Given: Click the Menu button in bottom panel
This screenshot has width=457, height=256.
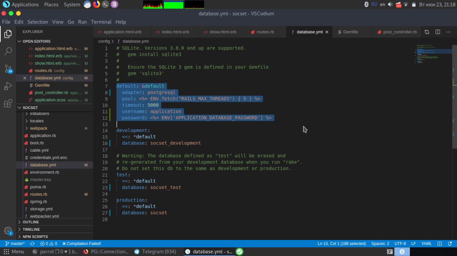Looking at the screenshot, I should tap(14, 251).
